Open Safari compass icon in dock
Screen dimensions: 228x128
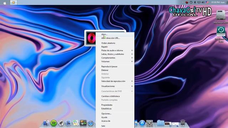point(90,123)
